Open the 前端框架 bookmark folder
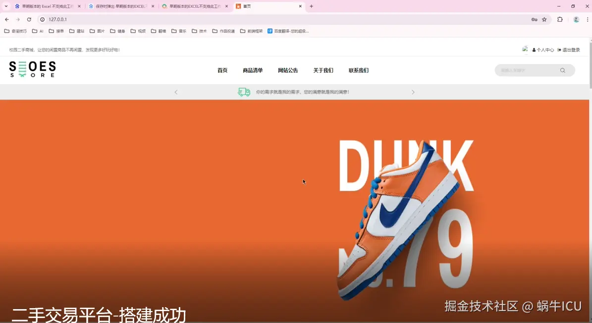 click(x=252, y=31)
